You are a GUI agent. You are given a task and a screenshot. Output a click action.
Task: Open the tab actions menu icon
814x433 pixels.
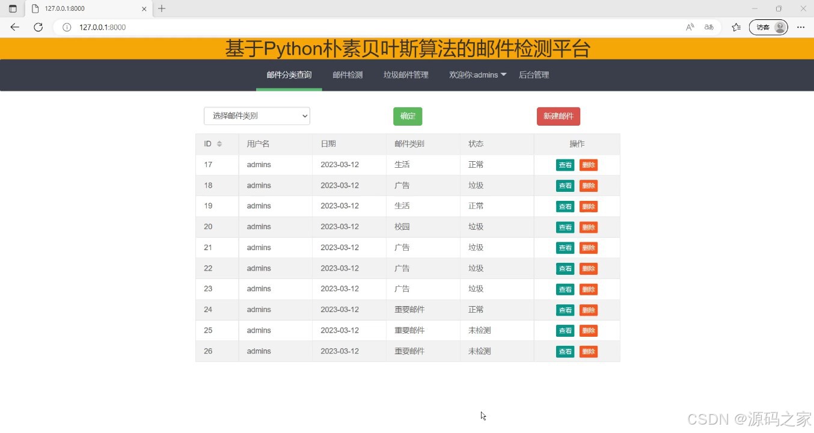[13, 8]
